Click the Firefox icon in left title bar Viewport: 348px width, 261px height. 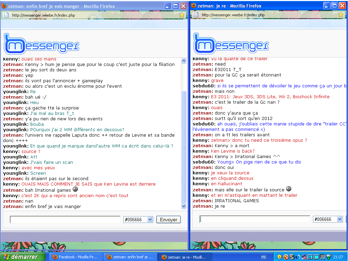(4, 6)
